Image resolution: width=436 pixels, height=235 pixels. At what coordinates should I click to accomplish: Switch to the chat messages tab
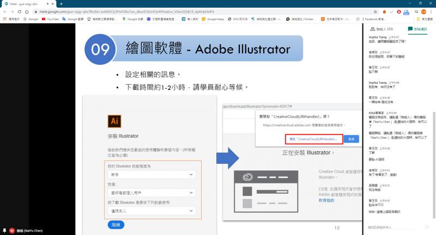tap(417, 29)
